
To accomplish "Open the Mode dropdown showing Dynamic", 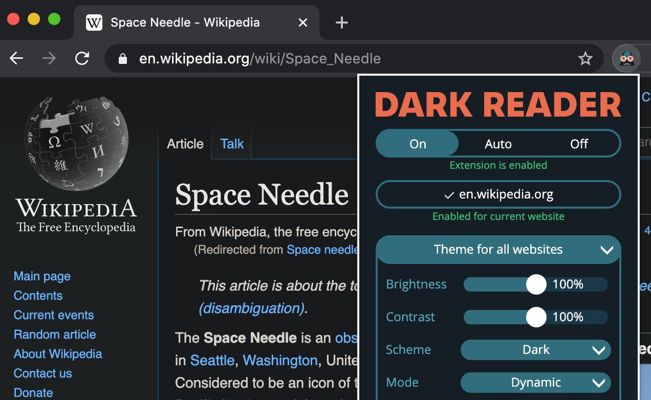I will [535, 382].
